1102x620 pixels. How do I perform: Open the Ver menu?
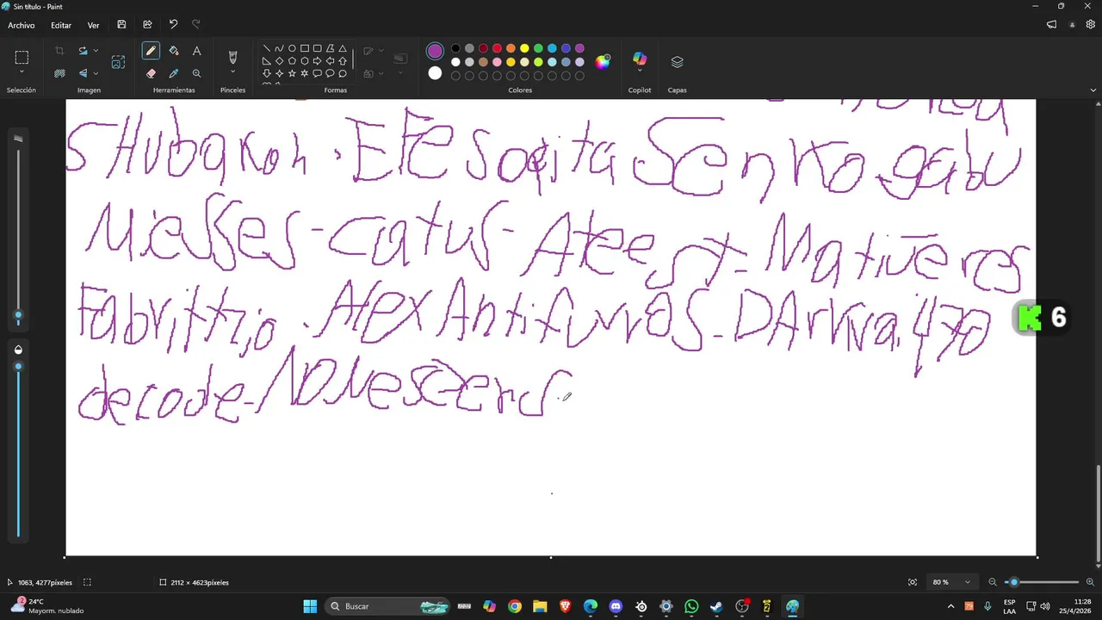[93, 25]
